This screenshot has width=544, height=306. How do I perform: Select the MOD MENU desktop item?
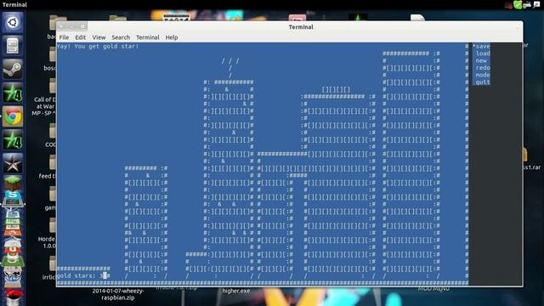pos(433,289)
